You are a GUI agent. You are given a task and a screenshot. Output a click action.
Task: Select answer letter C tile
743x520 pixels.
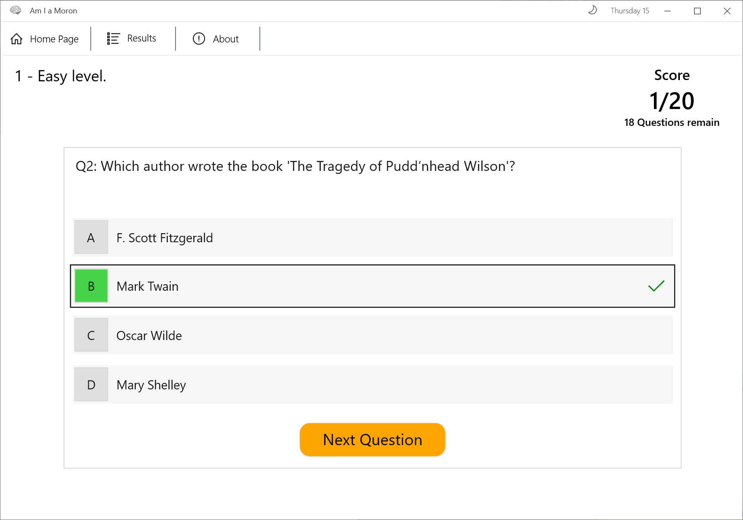[91, 335]
